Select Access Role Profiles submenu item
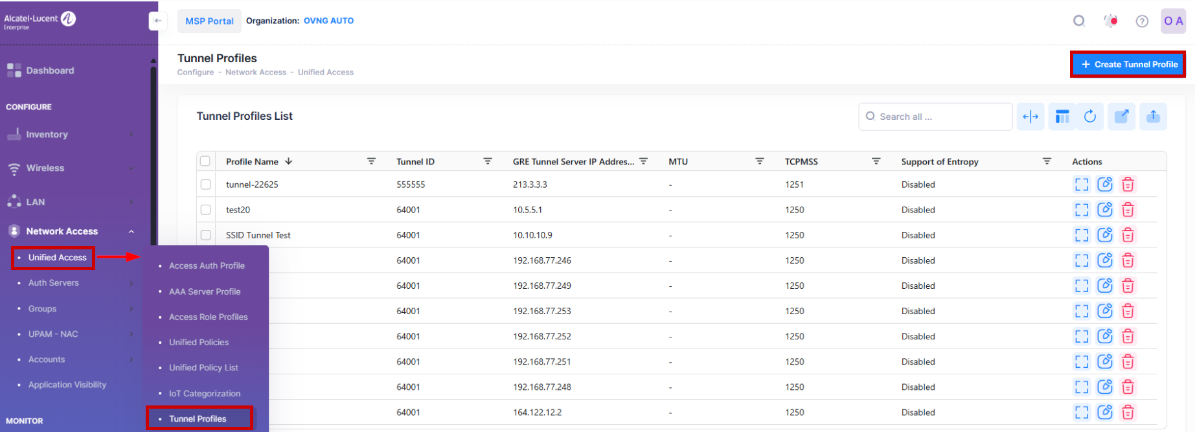This screenshot has height=432, width=1195. (x=208, y=317)
